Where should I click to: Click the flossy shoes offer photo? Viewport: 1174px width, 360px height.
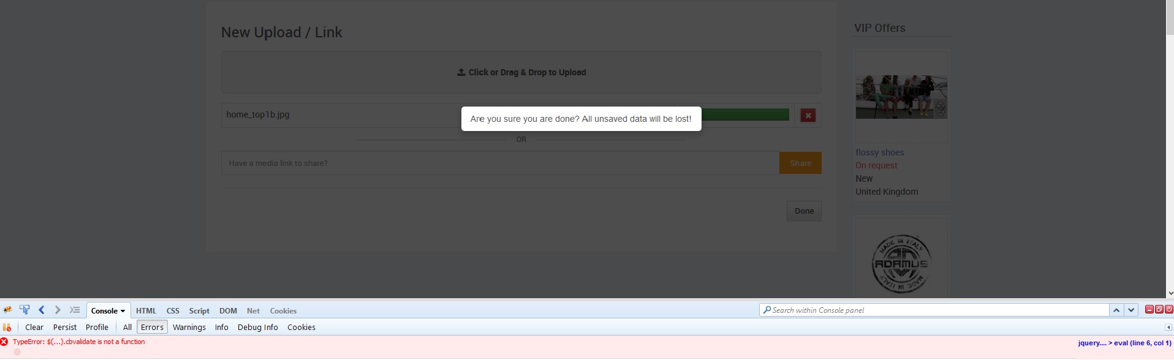click(x=901, y=97)
